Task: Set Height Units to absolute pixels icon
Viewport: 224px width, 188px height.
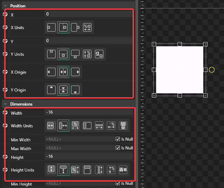Action: pyautogui.click(x=51, y=169)
